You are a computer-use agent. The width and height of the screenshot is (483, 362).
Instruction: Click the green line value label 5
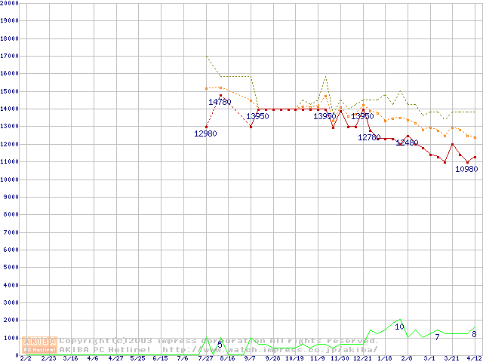tap(220, 345)
